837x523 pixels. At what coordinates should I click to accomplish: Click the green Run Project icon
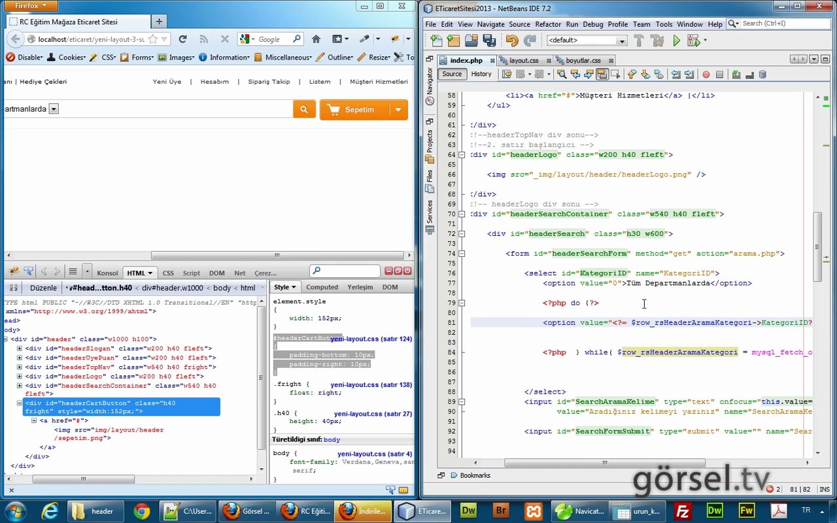[x=676, y=41]
